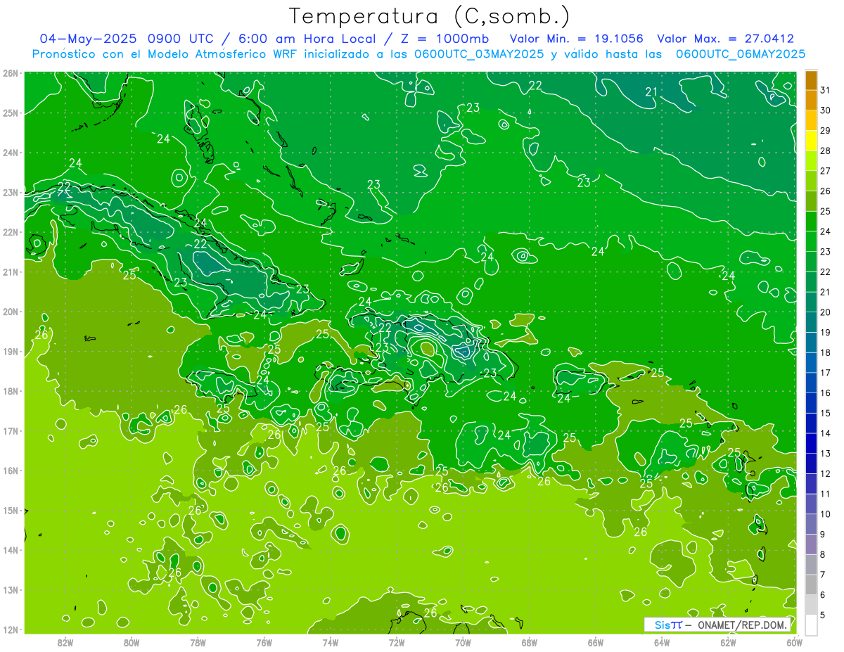
Task: Click the legend value label "28"
Action: pos(826,151)
